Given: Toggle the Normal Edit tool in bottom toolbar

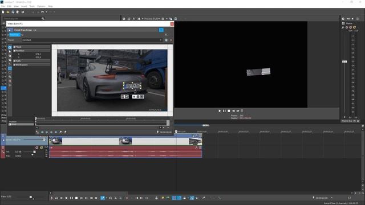Looking at the screenshot, I should click(x=103, y=198).
